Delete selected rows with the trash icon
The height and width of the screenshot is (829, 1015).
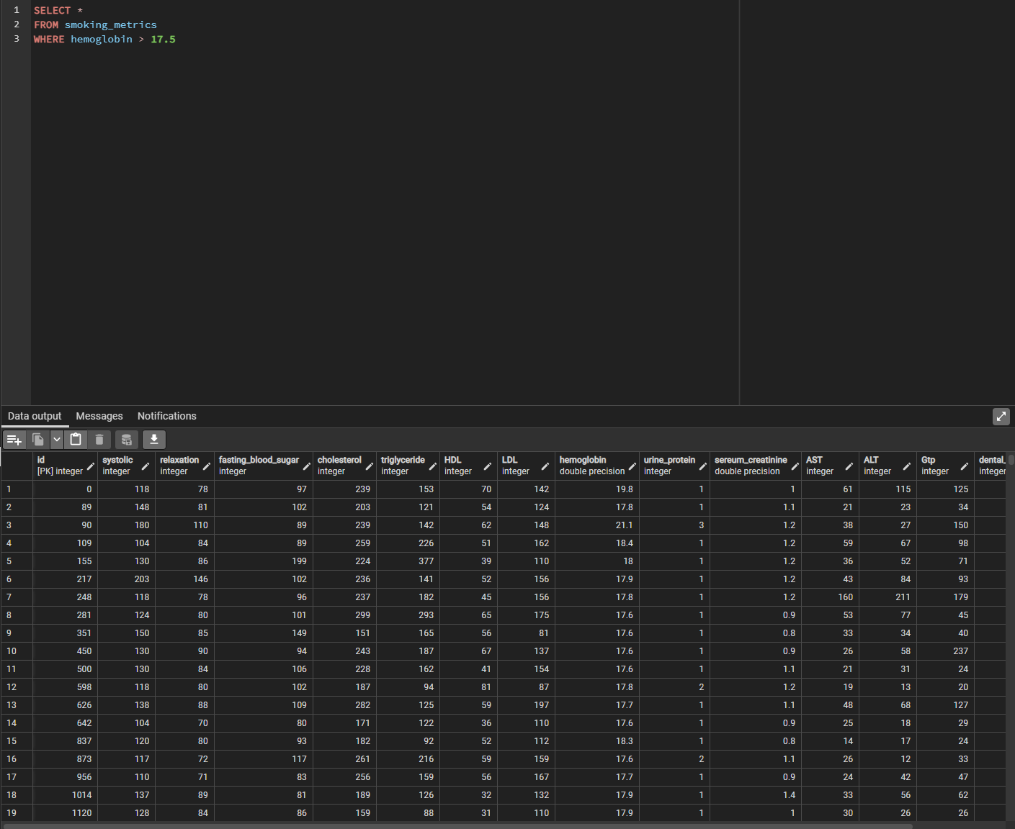[x=100, y=439]
